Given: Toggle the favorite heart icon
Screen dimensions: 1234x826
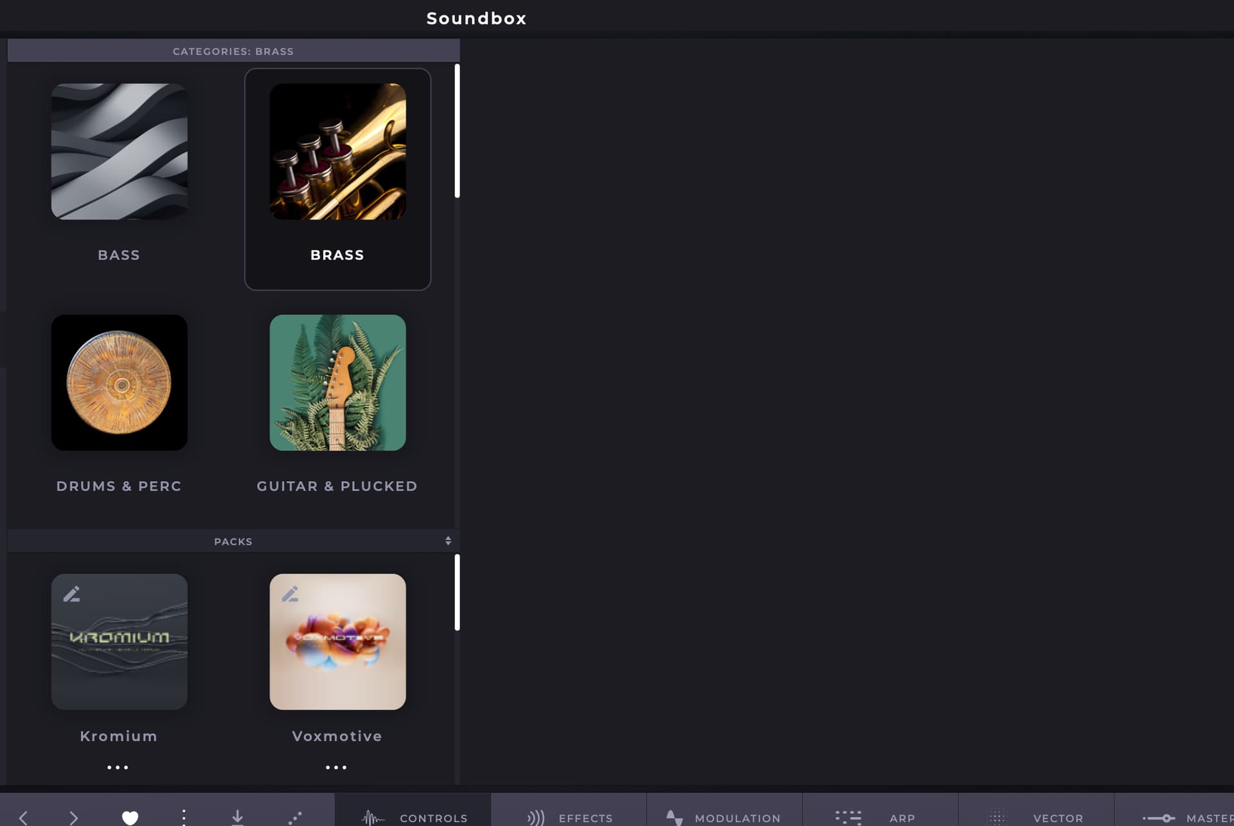Looking at the screenshot, I should 130,817.
